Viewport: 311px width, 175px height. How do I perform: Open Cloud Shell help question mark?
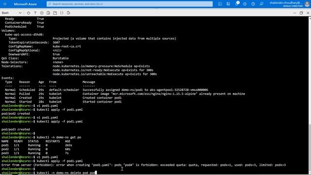[x=35, y=13]
